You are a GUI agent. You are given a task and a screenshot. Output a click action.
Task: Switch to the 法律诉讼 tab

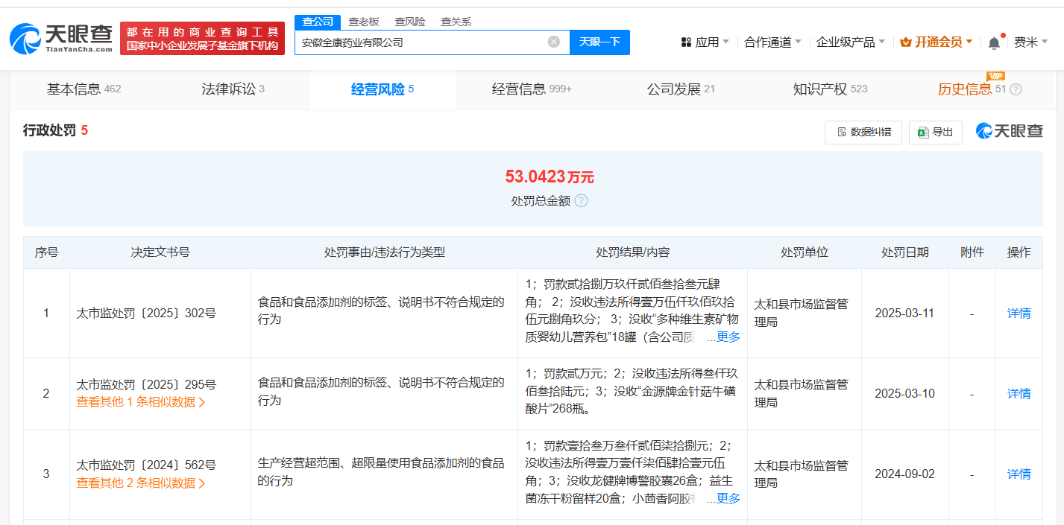pos(233,89)
